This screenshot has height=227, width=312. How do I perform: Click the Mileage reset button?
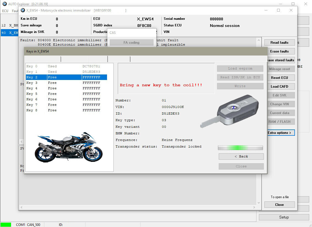point(281,69)
